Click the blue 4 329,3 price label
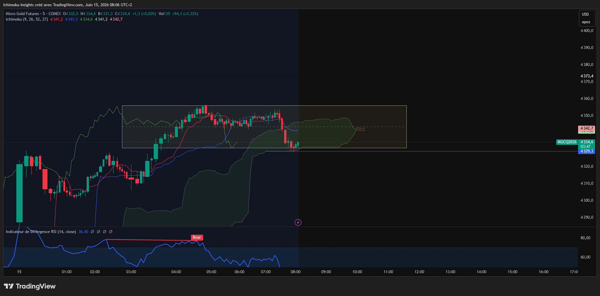Image resolution: width=600 pixels, height=296 pixels. (x=587, y=151)
